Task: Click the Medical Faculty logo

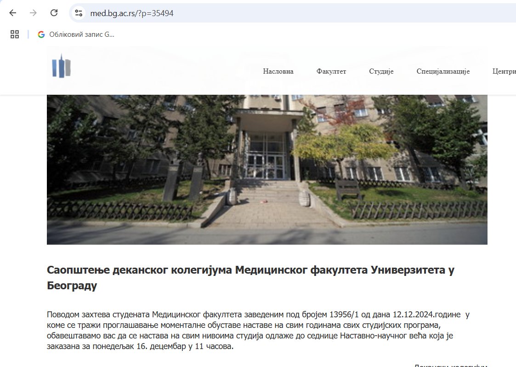Action: 61,68
